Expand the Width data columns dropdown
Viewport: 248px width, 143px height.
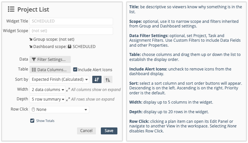(48, 89)
